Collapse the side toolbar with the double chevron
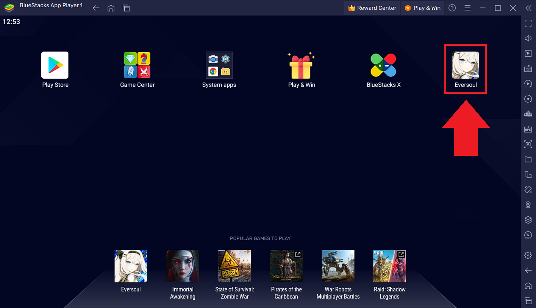Image resolution: width=536 pixels, height=308 pixels. tap(528, 8)
